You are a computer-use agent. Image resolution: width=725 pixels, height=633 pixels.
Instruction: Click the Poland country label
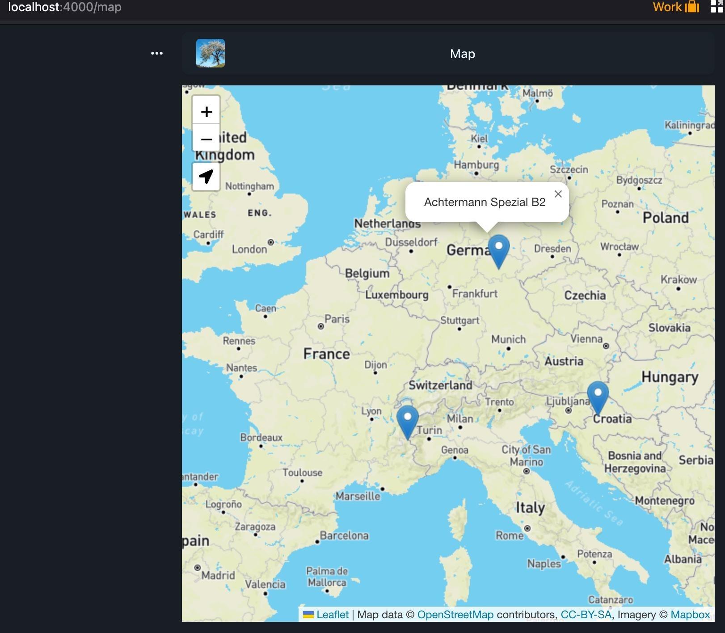(x=666, y=218)
